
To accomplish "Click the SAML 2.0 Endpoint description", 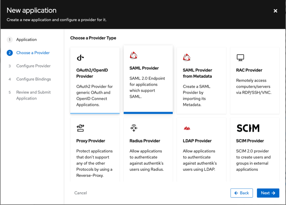I will (147, 87).
